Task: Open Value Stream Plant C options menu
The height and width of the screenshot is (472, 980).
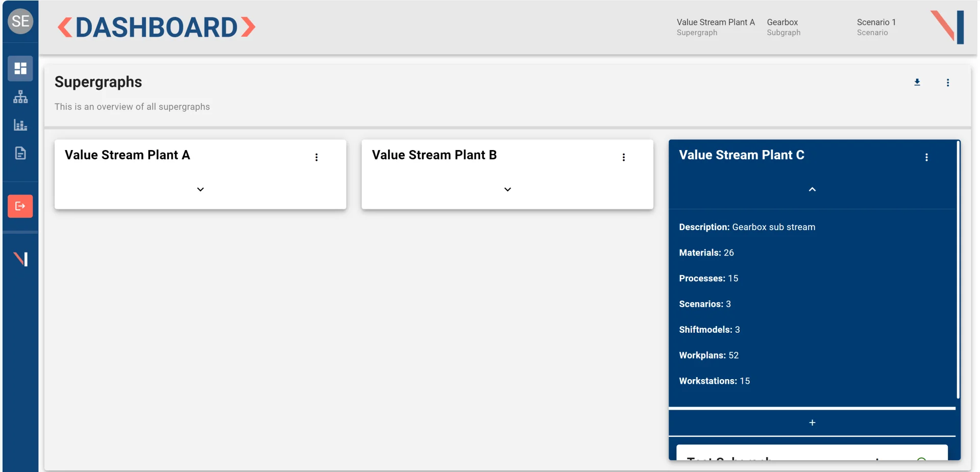Action: tap(926, 157)
